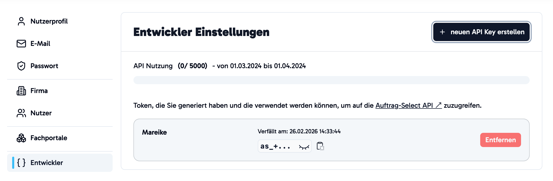Click the API usage progress bar
This screenshot has height=181, width=553.
[x=332, y=80]
